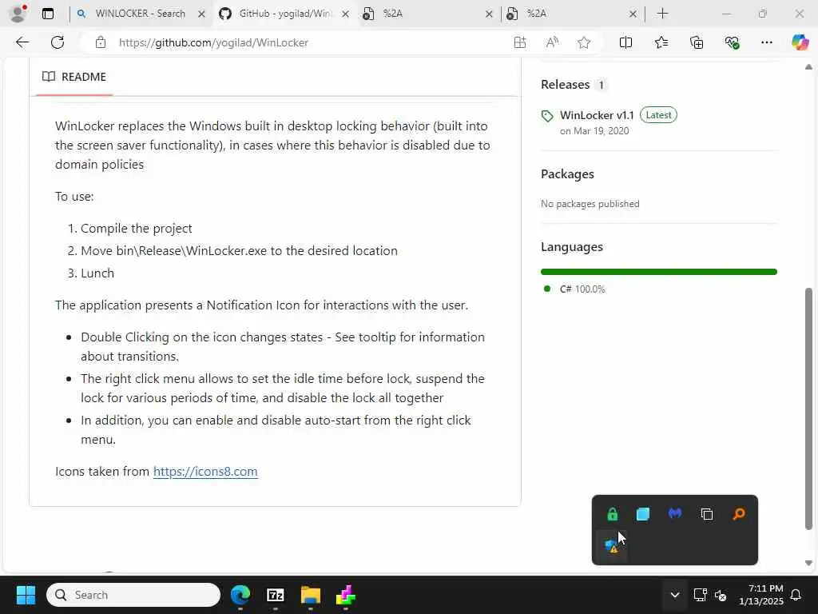Switch to the WINLOCKER - Search tab
The image size is (818, 614).
pyautogui.click(x=140, y=14)
